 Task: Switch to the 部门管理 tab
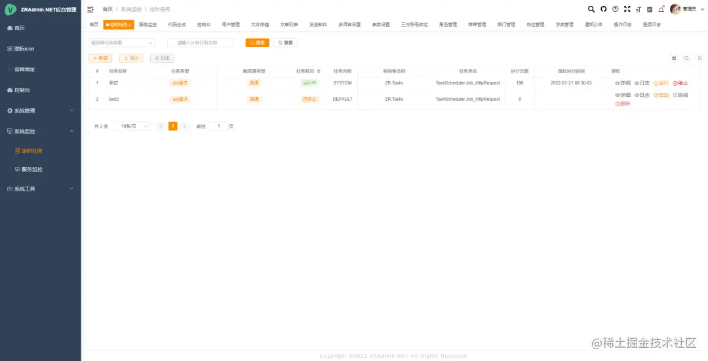pyautogui.click(x=506, y=25)
